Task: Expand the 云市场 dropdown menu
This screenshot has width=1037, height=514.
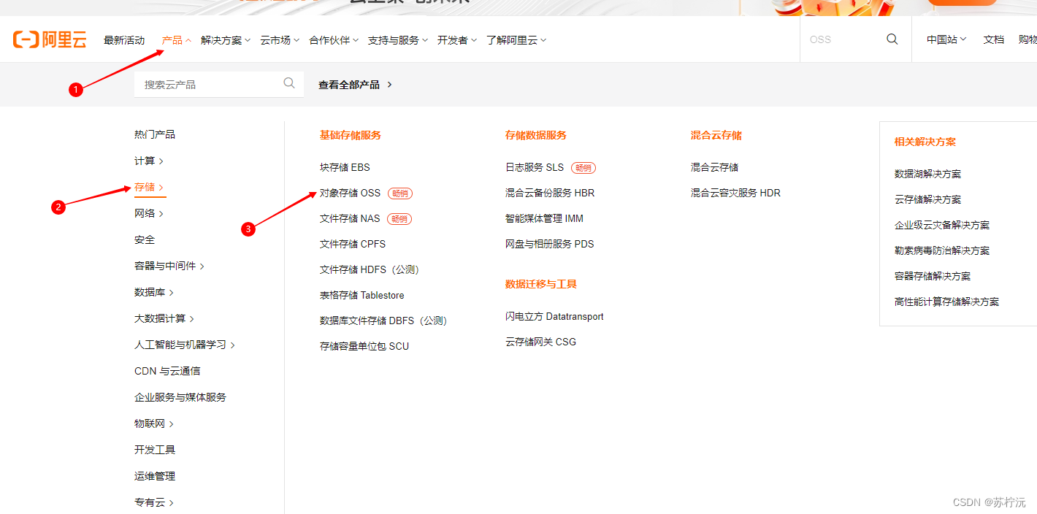Action: click(x=280, y=40)
